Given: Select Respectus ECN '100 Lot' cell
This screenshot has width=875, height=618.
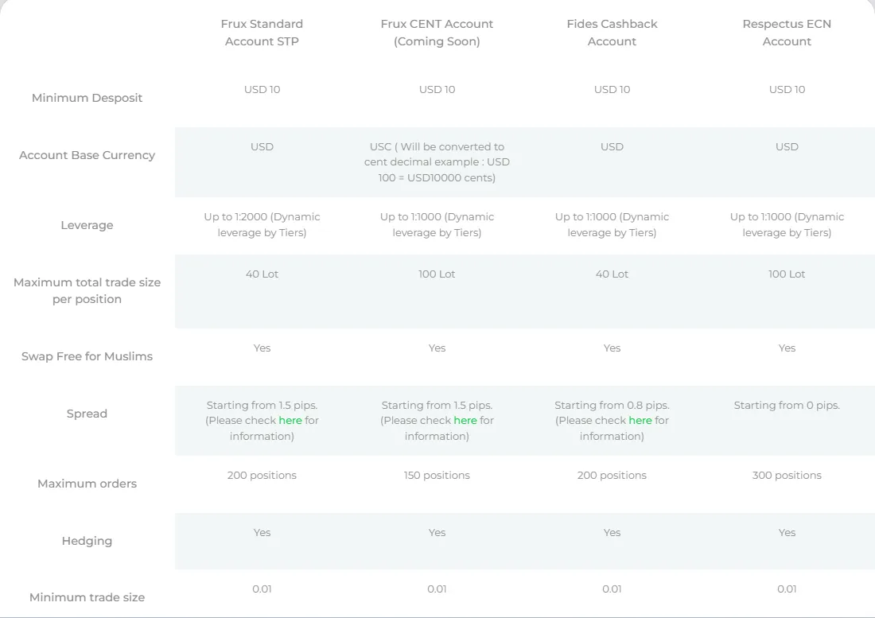Looking at the screenshot, I should coord(787,274).
